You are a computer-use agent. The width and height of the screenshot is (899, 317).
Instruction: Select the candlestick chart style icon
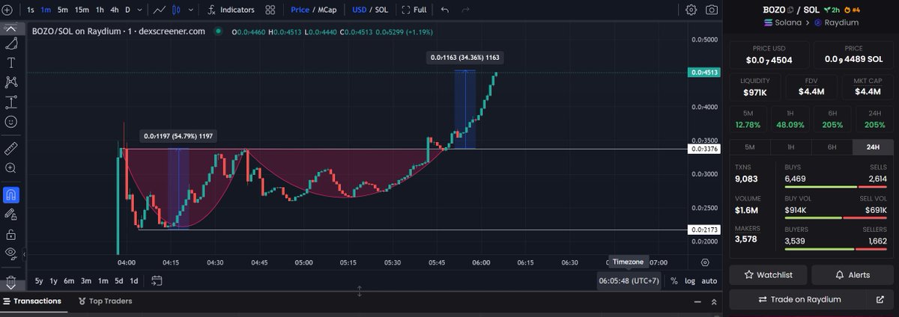pos(177,10)
